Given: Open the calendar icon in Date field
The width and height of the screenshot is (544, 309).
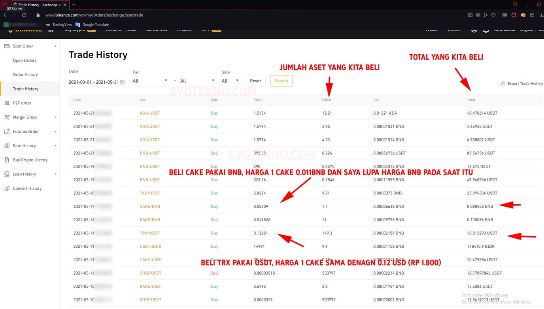Looking at the screenshot, I should pyautogui.click(x=123, y=82).
